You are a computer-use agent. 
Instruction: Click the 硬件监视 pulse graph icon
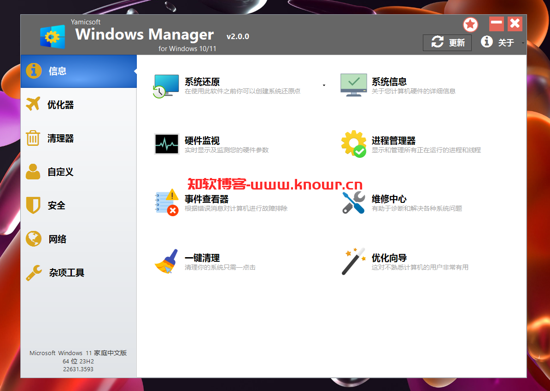167,144
